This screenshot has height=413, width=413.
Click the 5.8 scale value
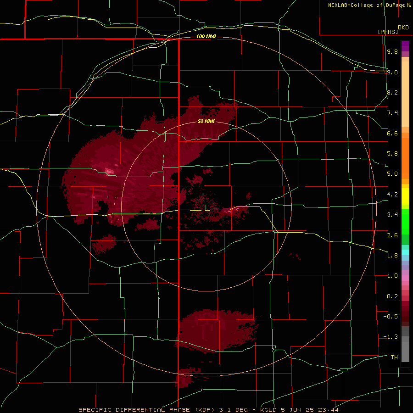pyautogui.click(x=392, y=154)
